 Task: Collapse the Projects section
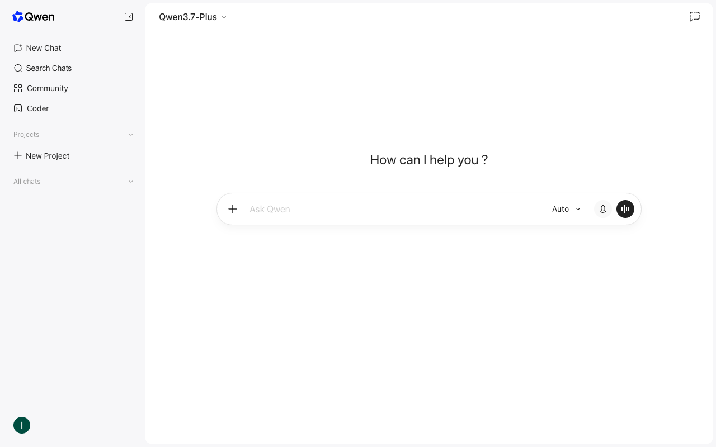click(131, 135)
